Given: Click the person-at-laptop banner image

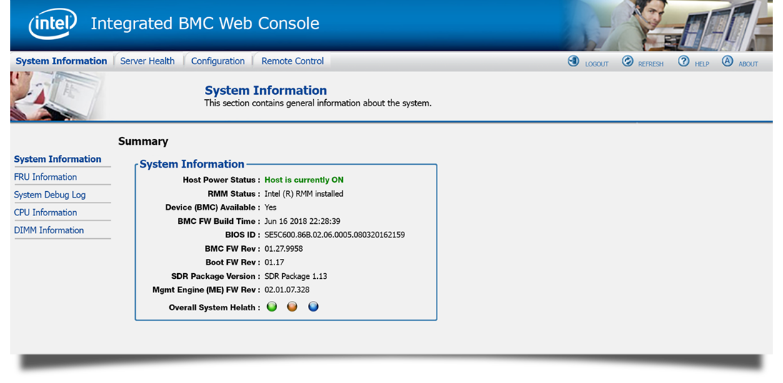Looking at the screenshot, I should 58,96.
